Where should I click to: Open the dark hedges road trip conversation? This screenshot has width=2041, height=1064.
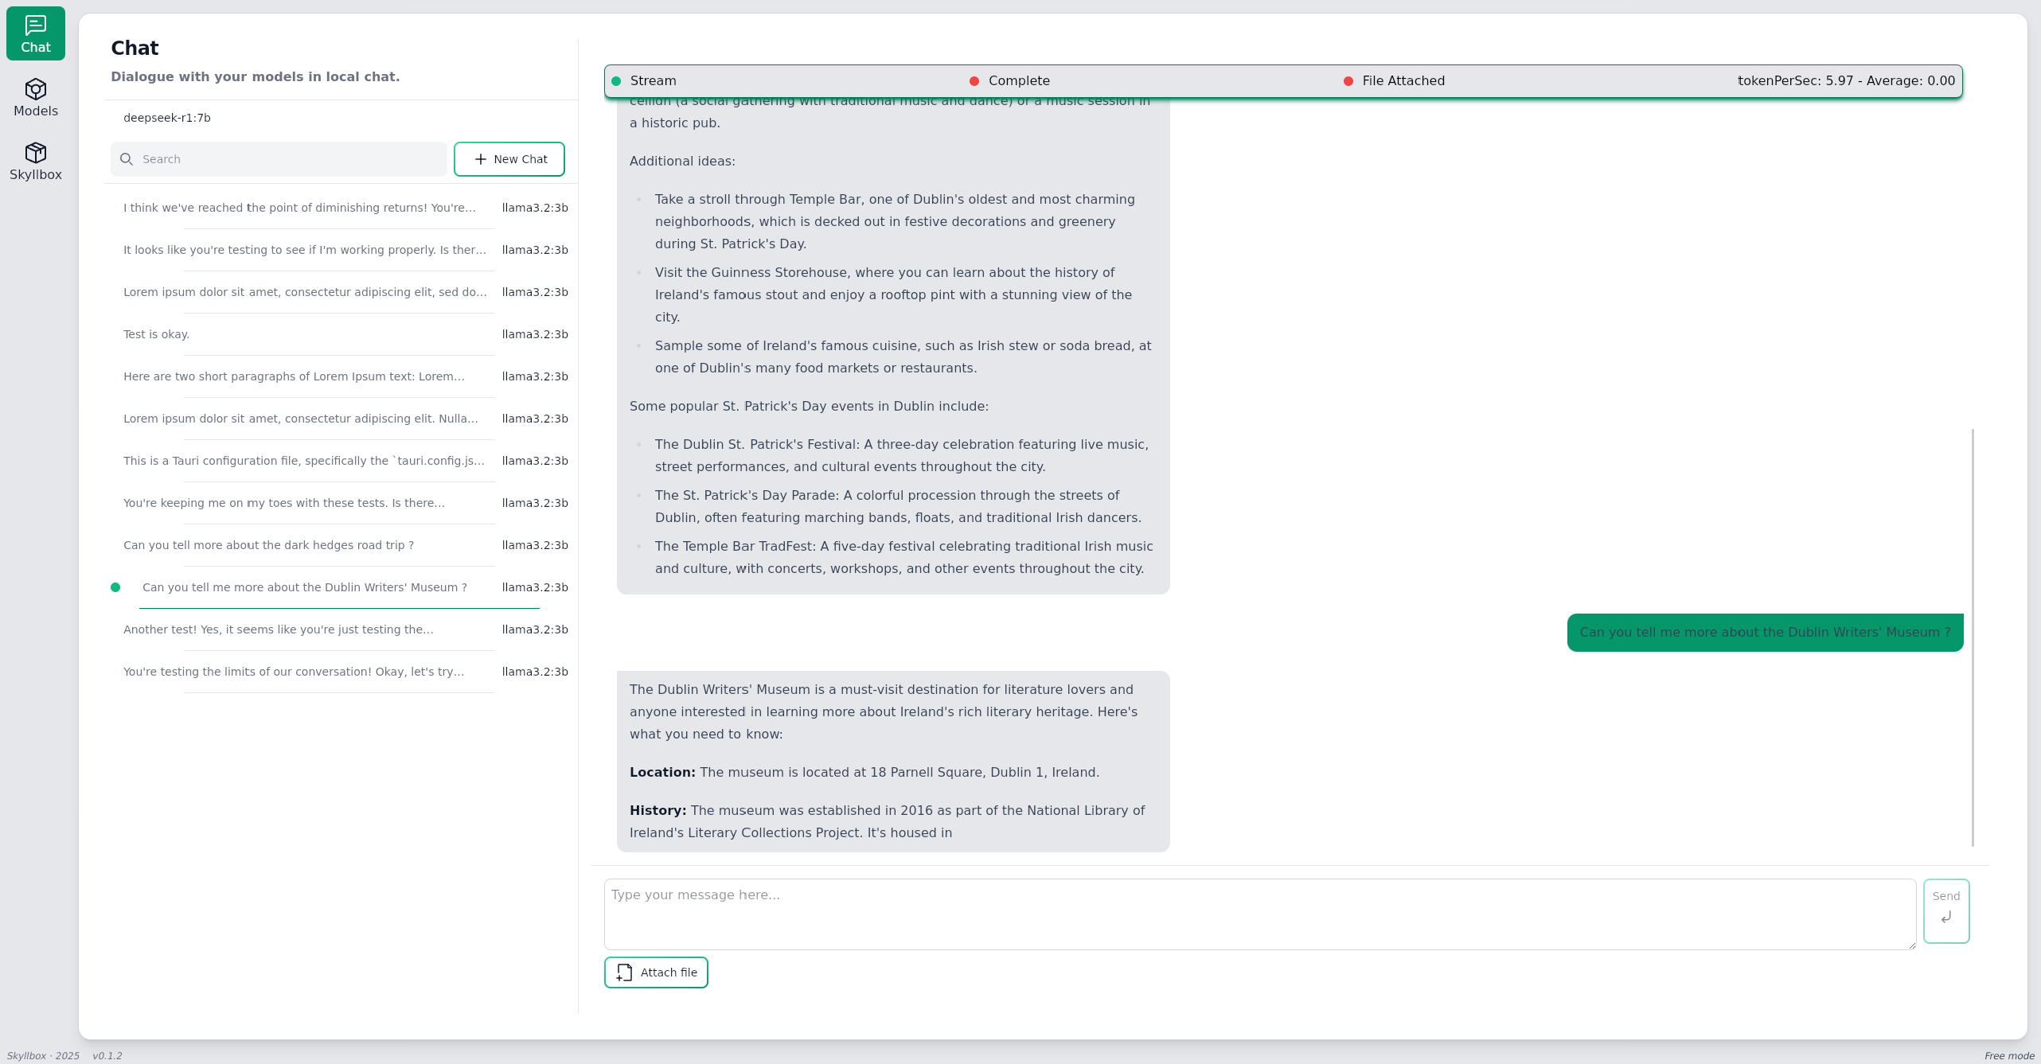pos(269,545)
